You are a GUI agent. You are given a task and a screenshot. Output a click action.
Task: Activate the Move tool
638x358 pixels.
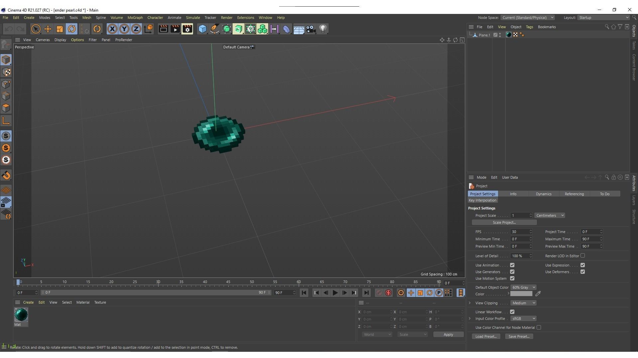click(48, 29)
